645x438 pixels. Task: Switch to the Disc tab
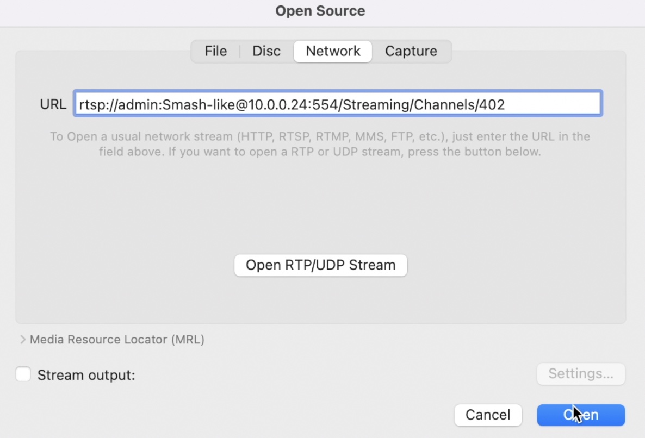[266, 52]
